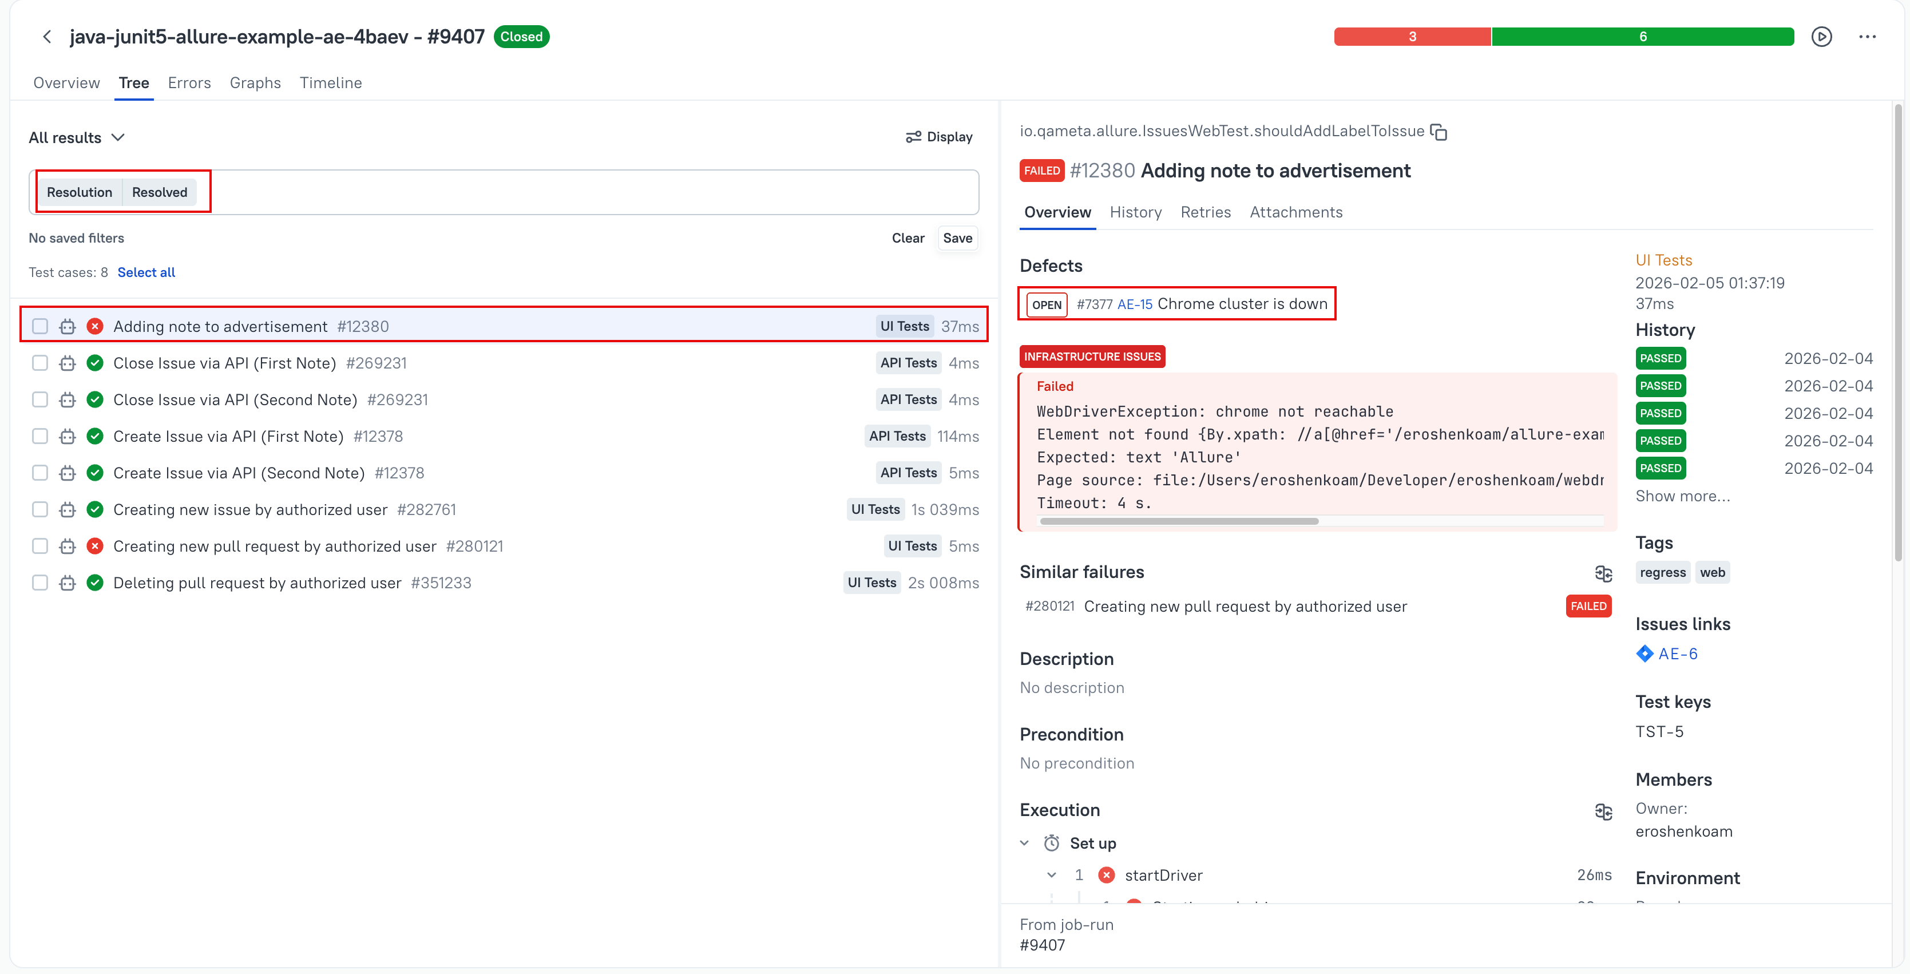Copy the full test name with copy icon
Viewport: 1910px width, 974px height.
(1439, 132)
